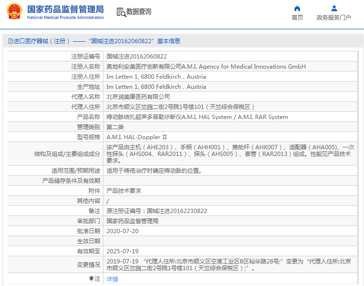This screenshot has width=364, height=286.
Task: Click the document icon before 进口医疗器械
Action: tap(11, 41)
